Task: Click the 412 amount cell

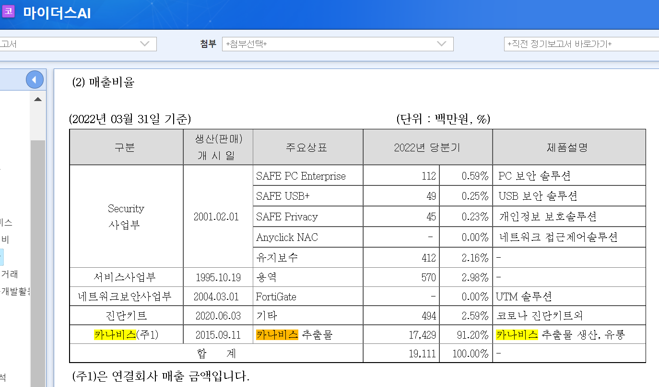Action: (401, 257)
